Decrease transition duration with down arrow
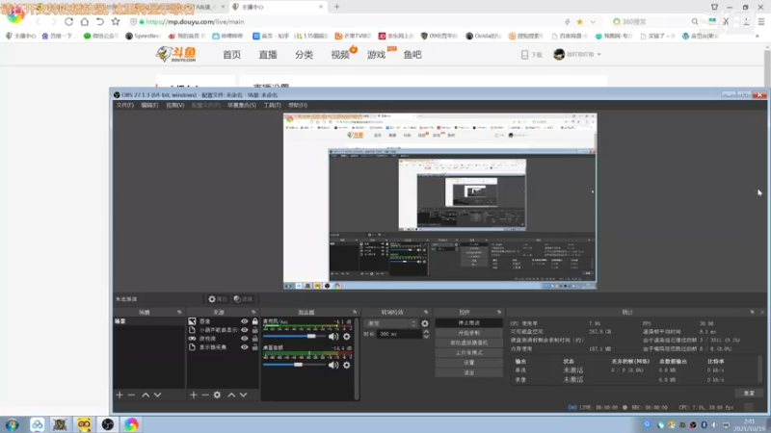Viewport: 771px width, 433px height. click(x=426, y=336)
